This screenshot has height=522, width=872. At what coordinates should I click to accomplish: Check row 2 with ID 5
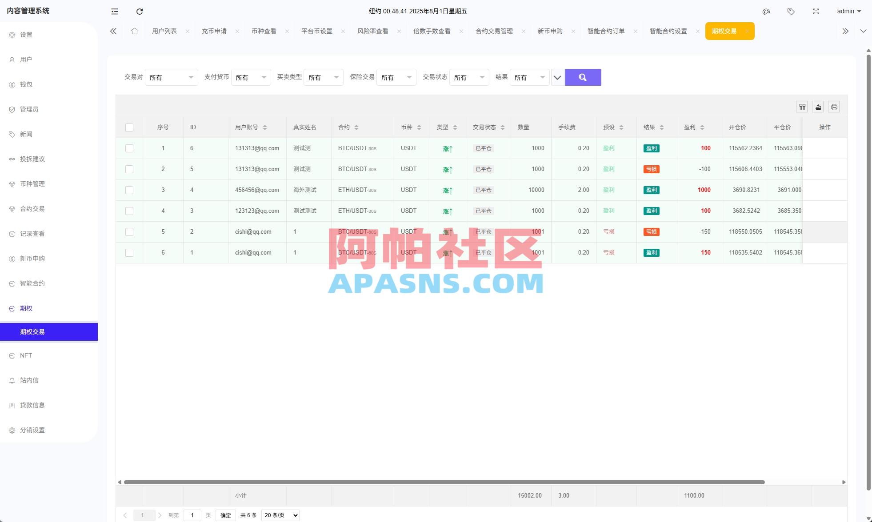click(129, 169)
